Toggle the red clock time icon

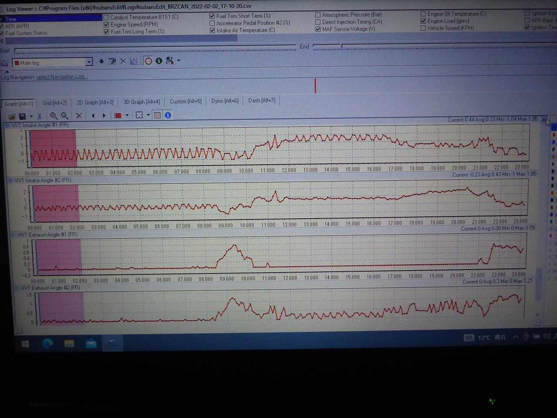coord(148,61)
